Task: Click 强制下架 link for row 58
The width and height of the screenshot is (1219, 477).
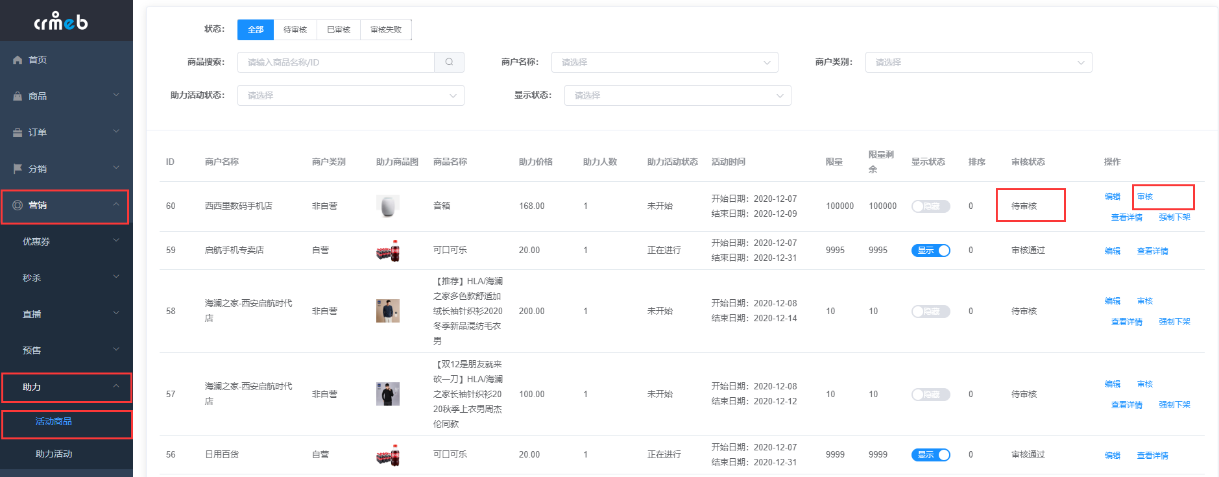Action: tap(1175, 322)
